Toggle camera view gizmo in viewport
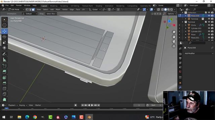The image size is (215, 120). (x=174, y=41)
